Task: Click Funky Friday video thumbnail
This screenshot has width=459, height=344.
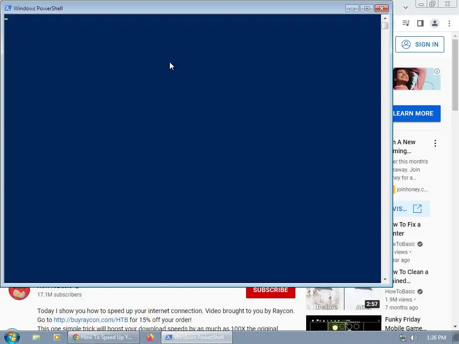Action: (x=344, y=323)
